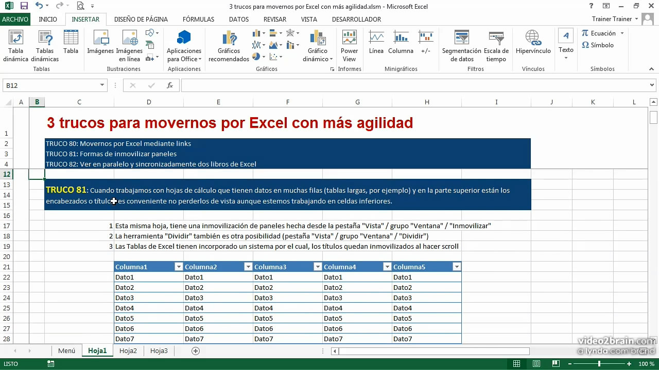Switch to the Hoja2 sheet tab
This screenshot has height=370, width=659.
coord(128,351)
